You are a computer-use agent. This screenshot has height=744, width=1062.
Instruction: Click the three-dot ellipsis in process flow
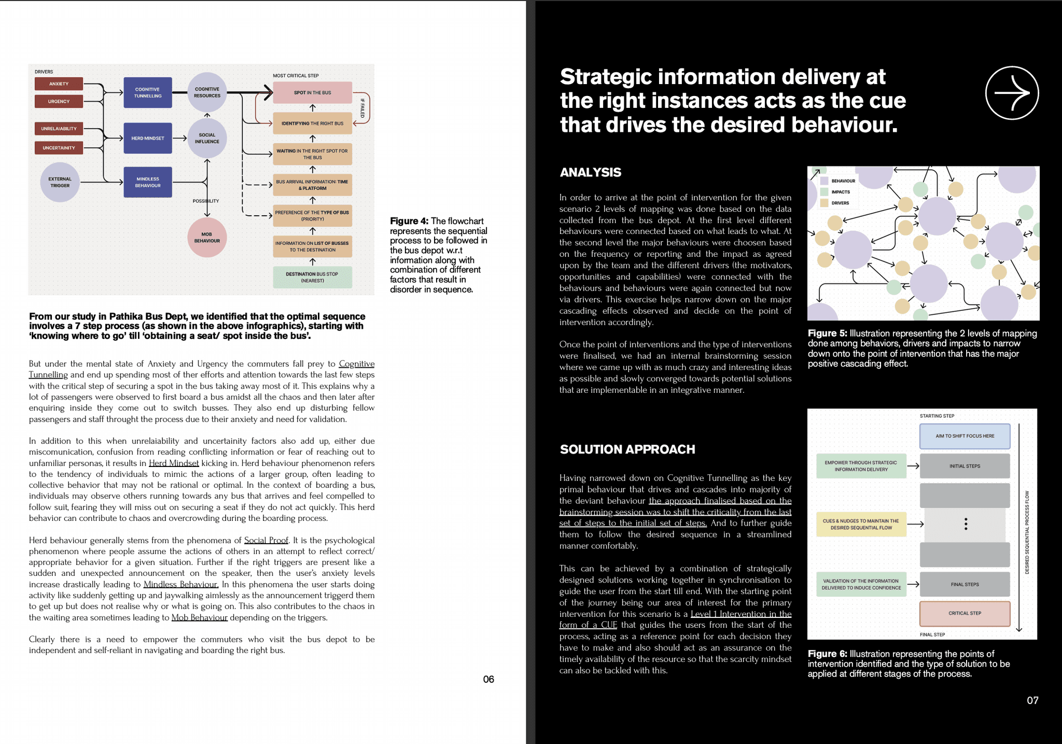(965, 524)
